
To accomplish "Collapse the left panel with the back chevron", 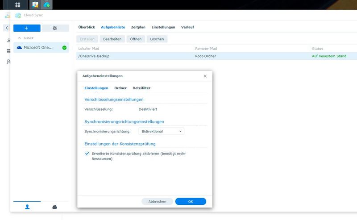I will point(7,28).
